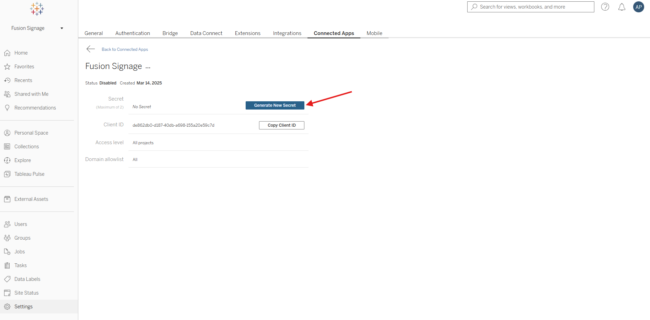This screenshot has height=320, width=650.
Task: Open the ellipsis actions menu beside Fusion Signage
Action: (x=148, y=68)
